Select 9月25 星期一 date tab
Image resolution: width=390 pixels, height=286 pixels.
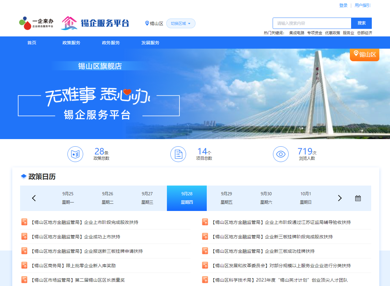[x=68, y=198]
